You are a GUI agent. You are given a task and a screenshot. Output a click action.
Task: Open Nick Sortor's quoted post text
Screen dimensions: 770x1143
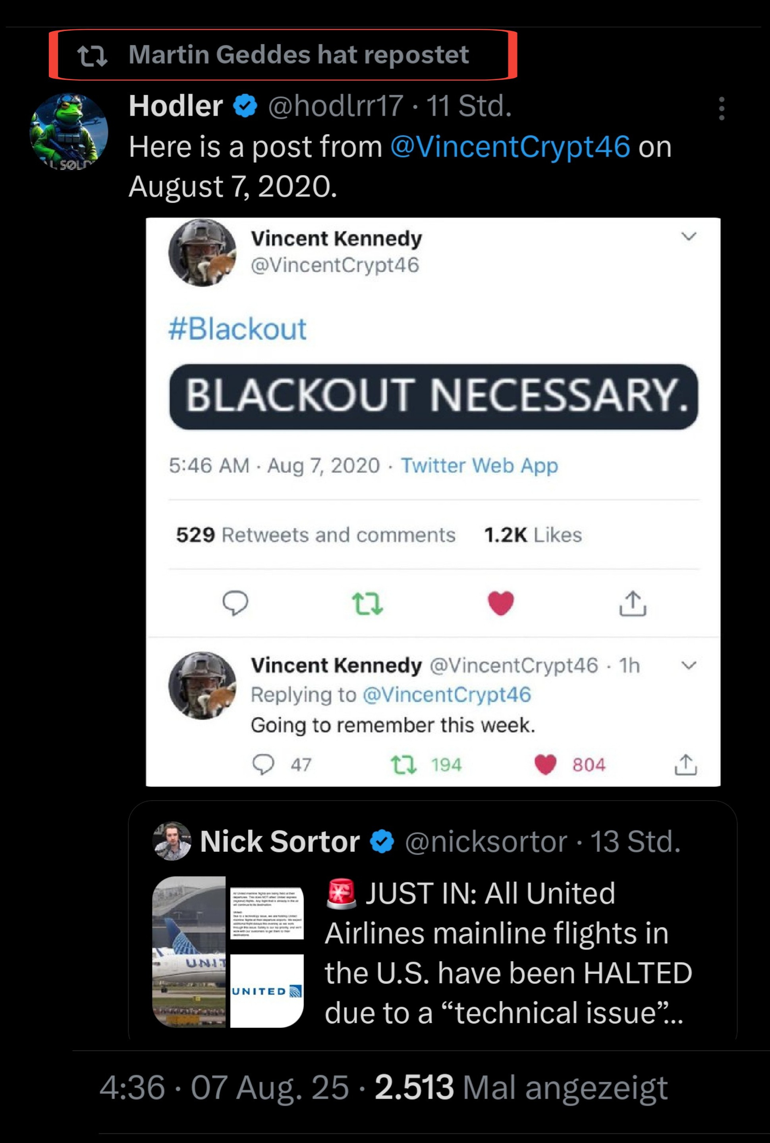508,952
